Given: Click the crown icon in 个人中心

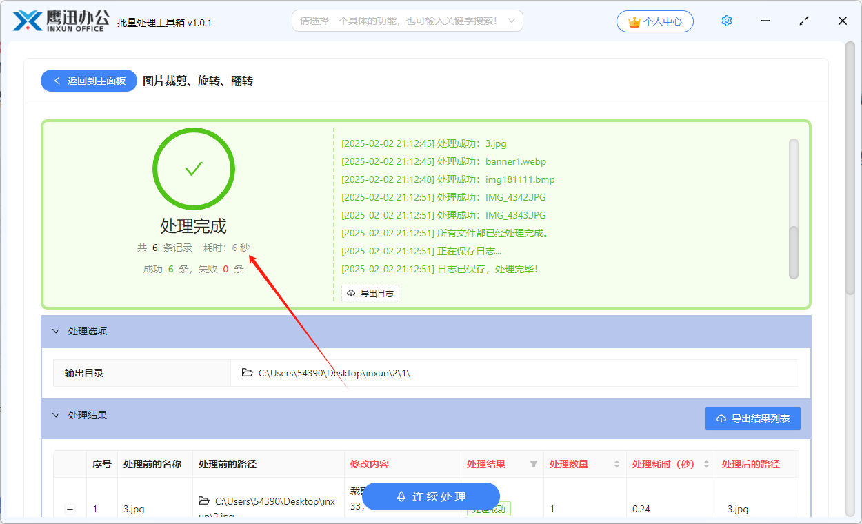Looking at the screenshot, I should [634, 21].
